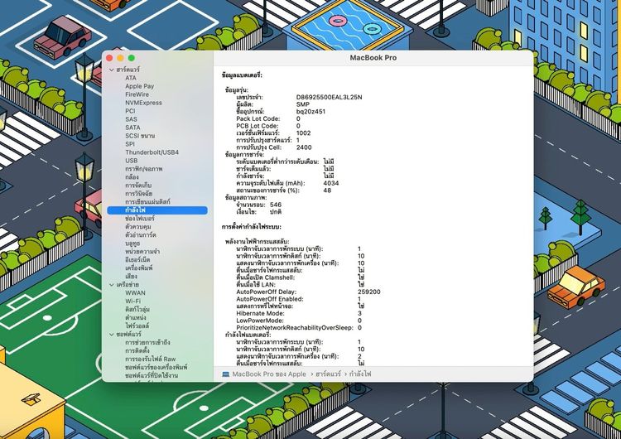Select the highlighted กำลังไฟ power item
The image size is (621, 439).
[136, 210]
